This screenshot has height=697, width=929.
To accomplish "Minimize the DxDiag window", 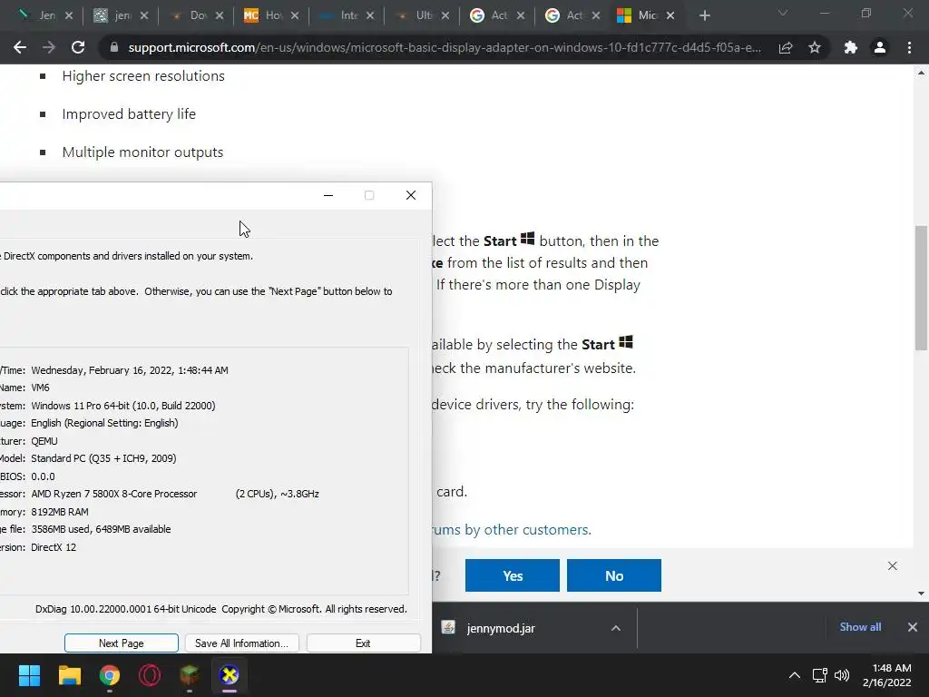I will (328, 195).
